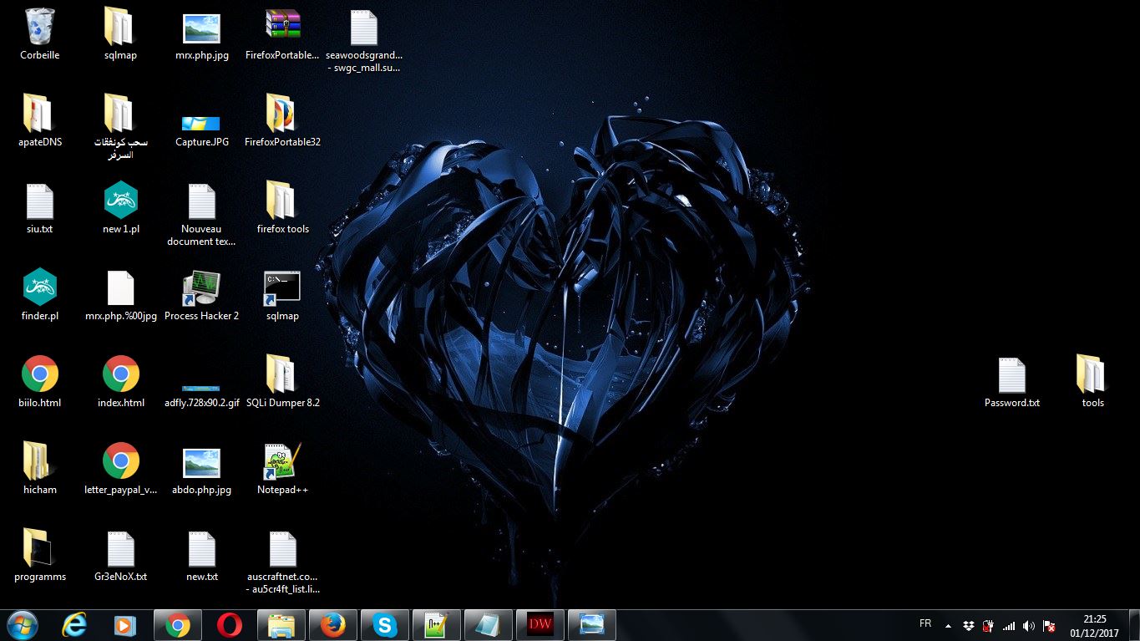The image size is (1140, 641).
Task: Open Windows Media Player from the taskbar
Action: (x=125, y=625)
